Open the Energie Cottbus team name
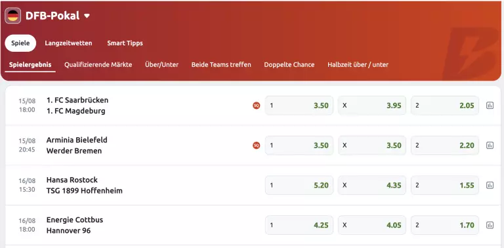The height and width of the screenshot is (248, 504). [x=75, y=220]
